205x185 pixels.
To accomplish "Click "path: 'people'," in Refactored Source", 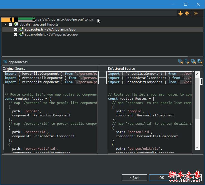I will click(130, 111).
